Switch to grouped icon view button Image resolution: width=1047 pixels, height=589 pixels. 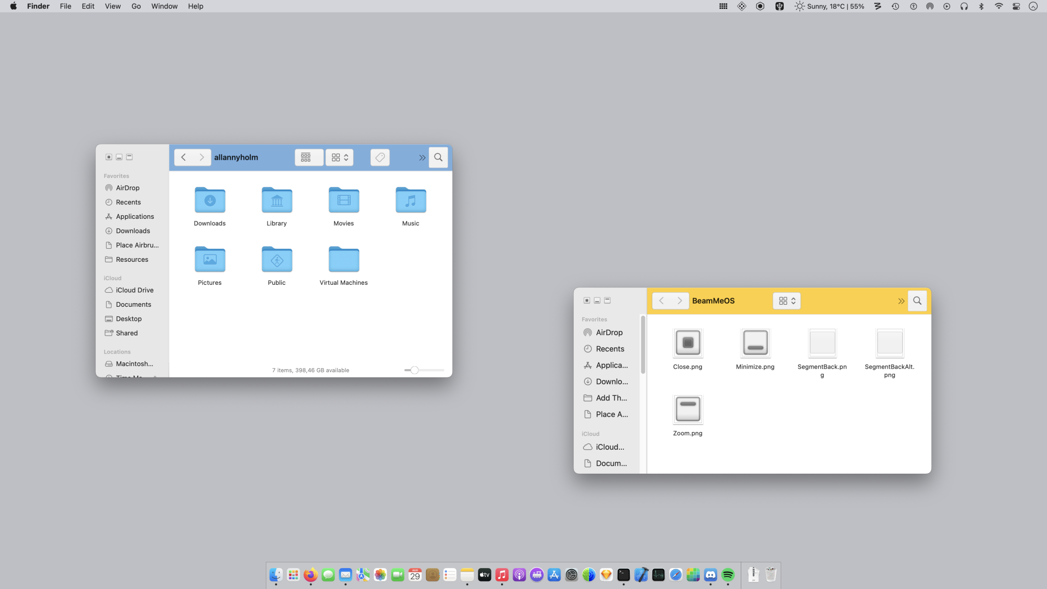[x=306, y=158]
